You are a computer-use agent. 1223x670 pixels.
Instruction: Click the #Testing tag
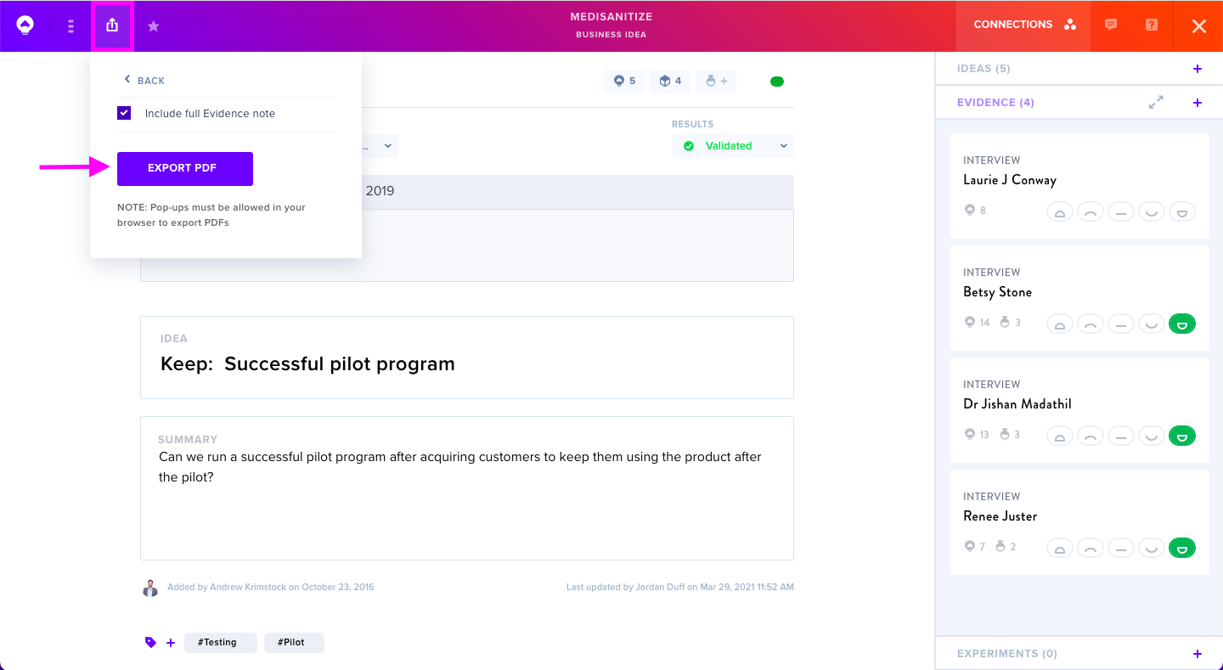click(220, 643)
